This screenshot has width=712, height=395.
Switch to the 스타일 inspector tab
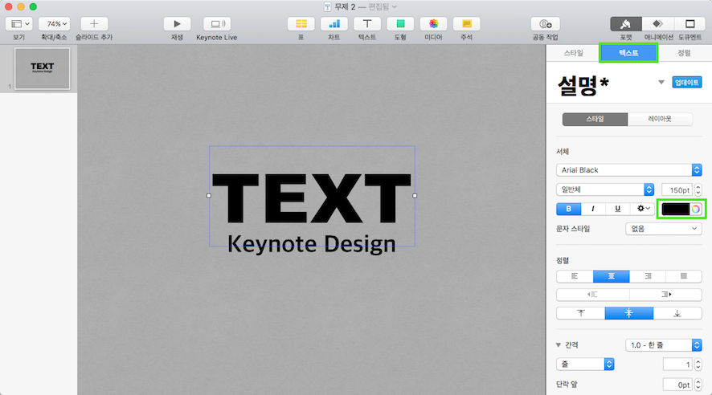coord(573,53)
